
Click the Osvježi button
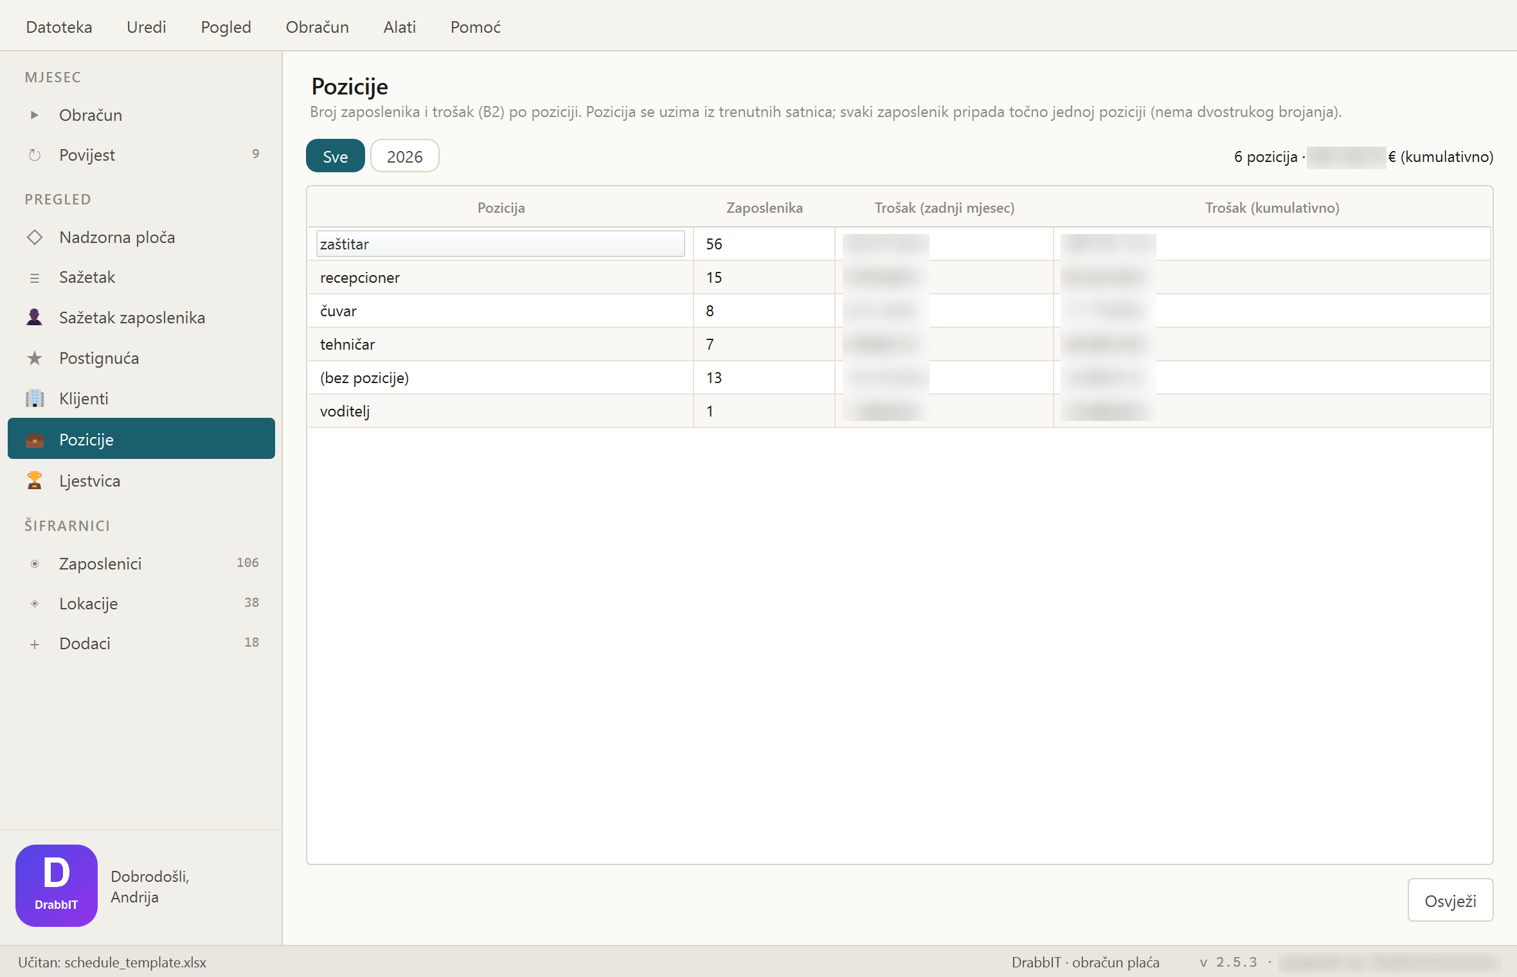pyautogui.click(x=1450, y=901)
